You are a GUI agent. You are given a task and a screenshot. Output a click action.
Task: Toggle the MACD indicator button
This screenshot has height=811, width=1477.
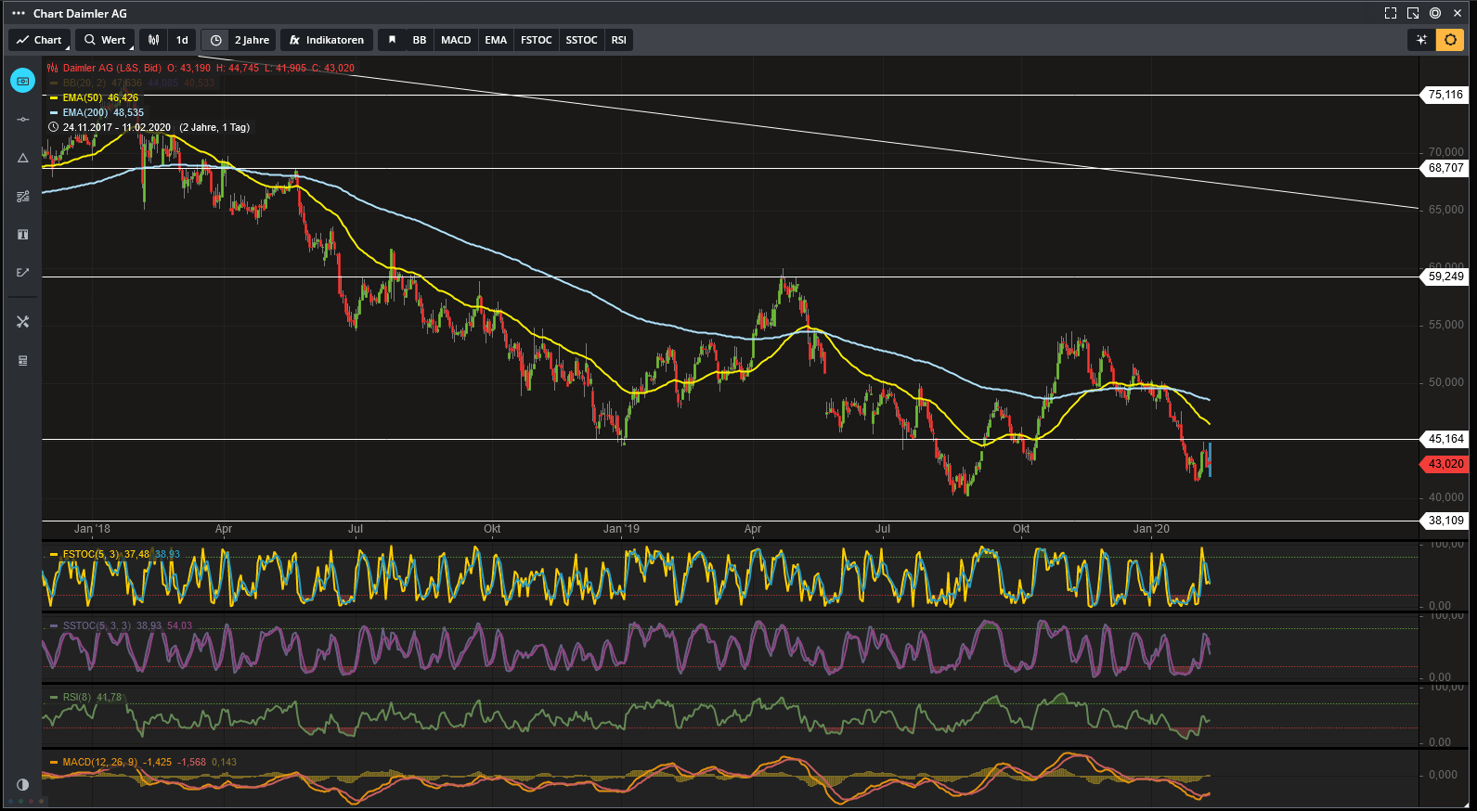pyautogui.click(x=456, y=40)
